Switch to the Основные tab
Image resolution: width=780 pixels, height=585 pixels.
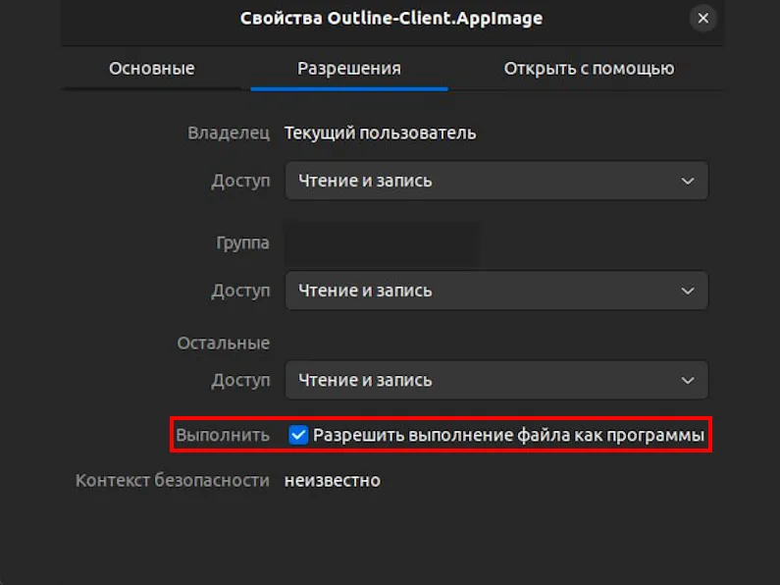(x=152, y=69)
